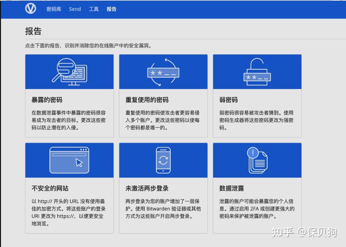Open the 暴露的密码 report icon
The height and width of the screenshot is (247, 346).
click(x=69, y=71)
